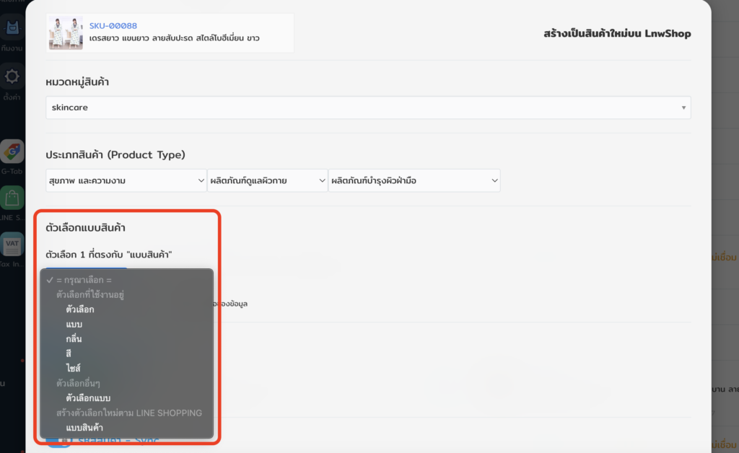The width and height of the screenshot is (739, 453).
Task: Choose ไซส์ from the dropdown menu
Action: (x=73, y=369)
